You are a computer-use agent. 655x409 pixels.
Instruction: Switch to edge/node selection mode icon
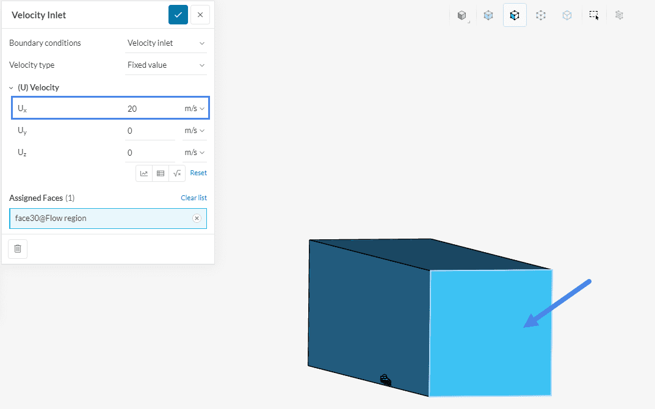point(541,15)
